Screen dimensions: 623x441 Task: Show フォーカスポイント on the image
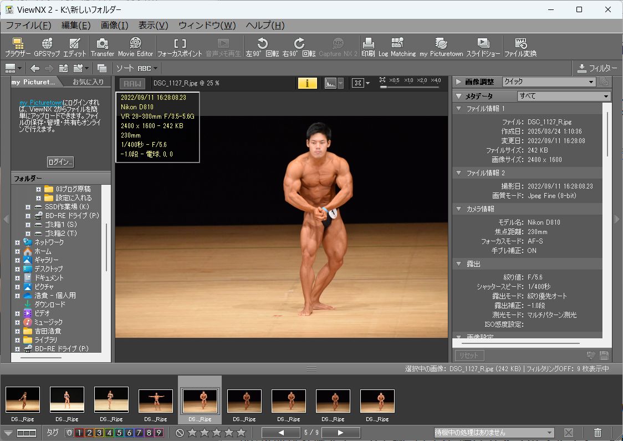pos(180,47)
